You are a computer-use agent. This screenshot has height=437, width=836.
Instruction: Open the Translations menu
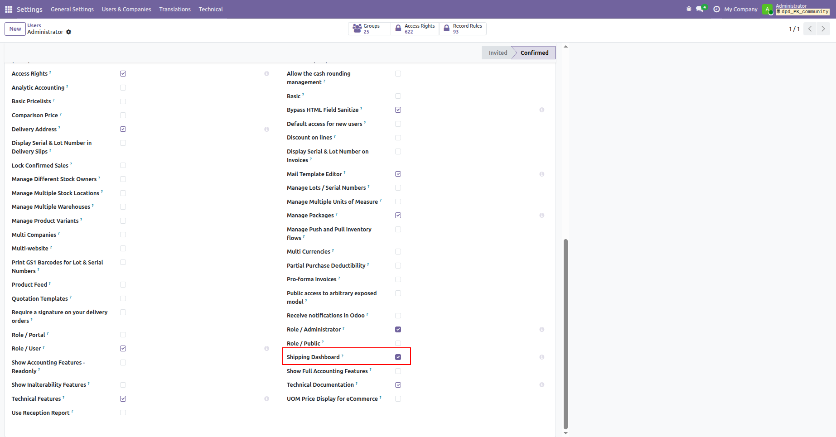tap(175, 9)
